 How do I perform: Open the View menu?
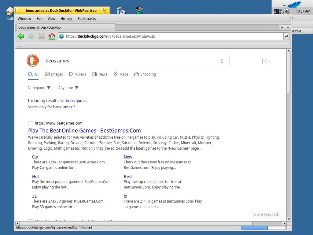51,19
